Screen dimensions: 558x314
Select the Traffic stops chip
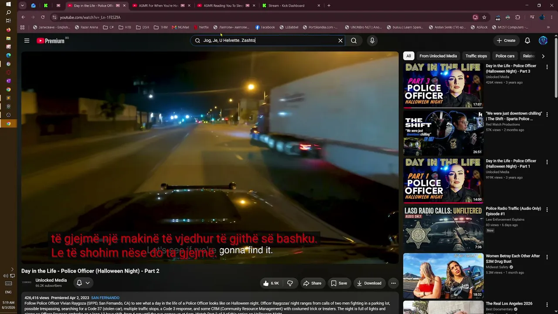pos(476,56)
